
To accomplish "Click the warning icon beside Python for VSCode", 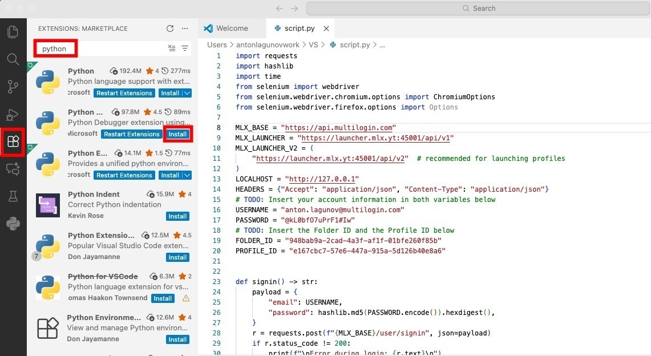I will [x=185, y=298].
